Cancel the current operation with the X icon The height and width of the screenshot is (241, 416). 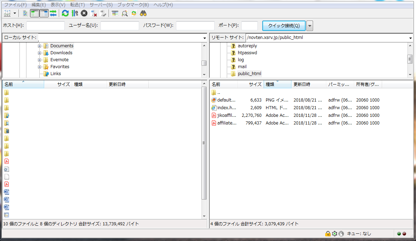point(84,14)
